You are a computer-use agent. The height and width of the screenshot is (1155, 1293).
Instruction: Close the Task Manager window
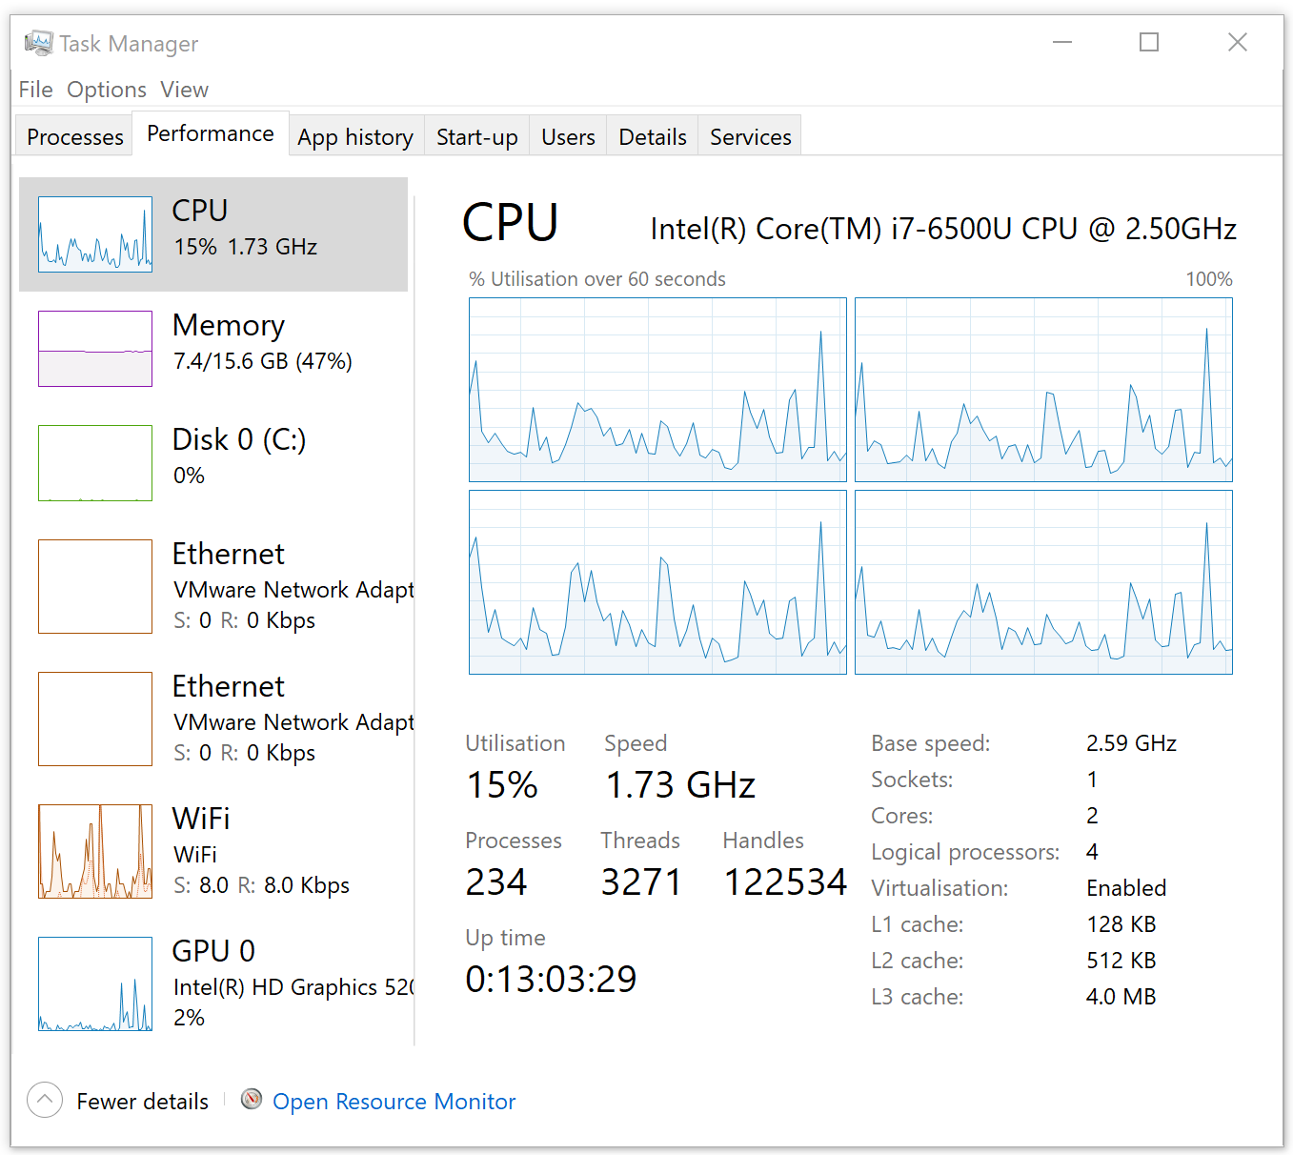pos(1237,42)
